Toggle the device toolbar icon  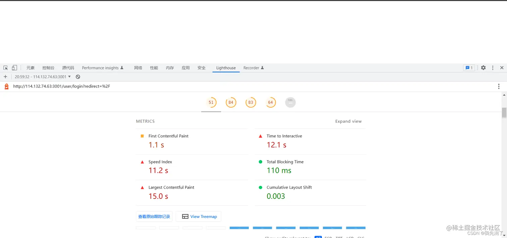point(14,68)
